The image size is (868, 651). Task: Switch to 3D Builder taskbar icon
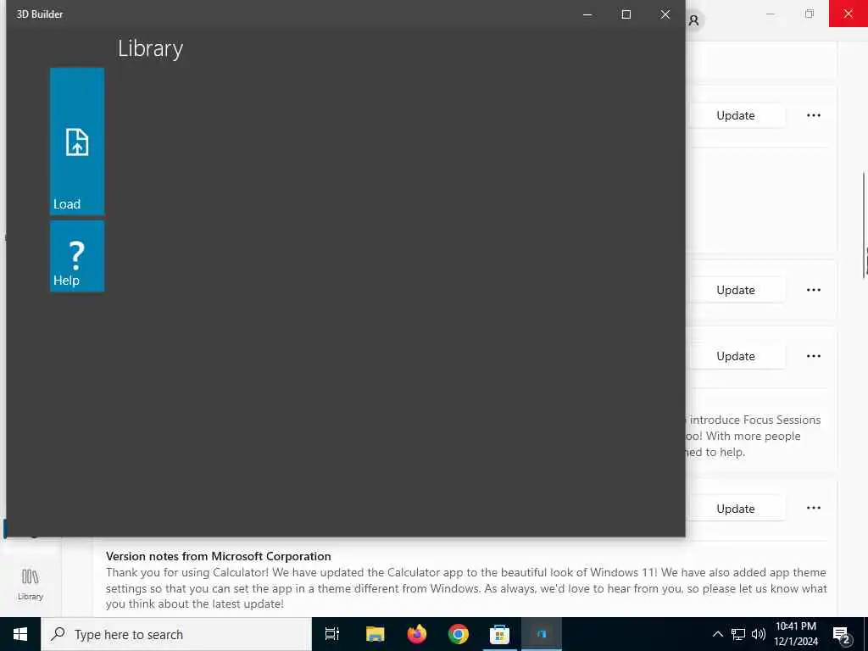click(x=542, y=634)
